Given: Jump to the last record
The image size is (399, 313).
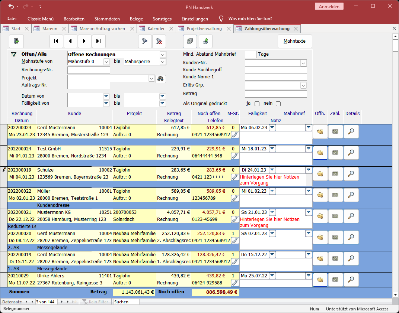Looking at the screenshot, I should (99, 41).
